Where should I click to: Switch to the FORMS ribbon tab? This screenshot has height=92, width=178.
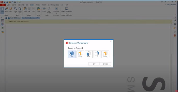click(x=44, y=5)
